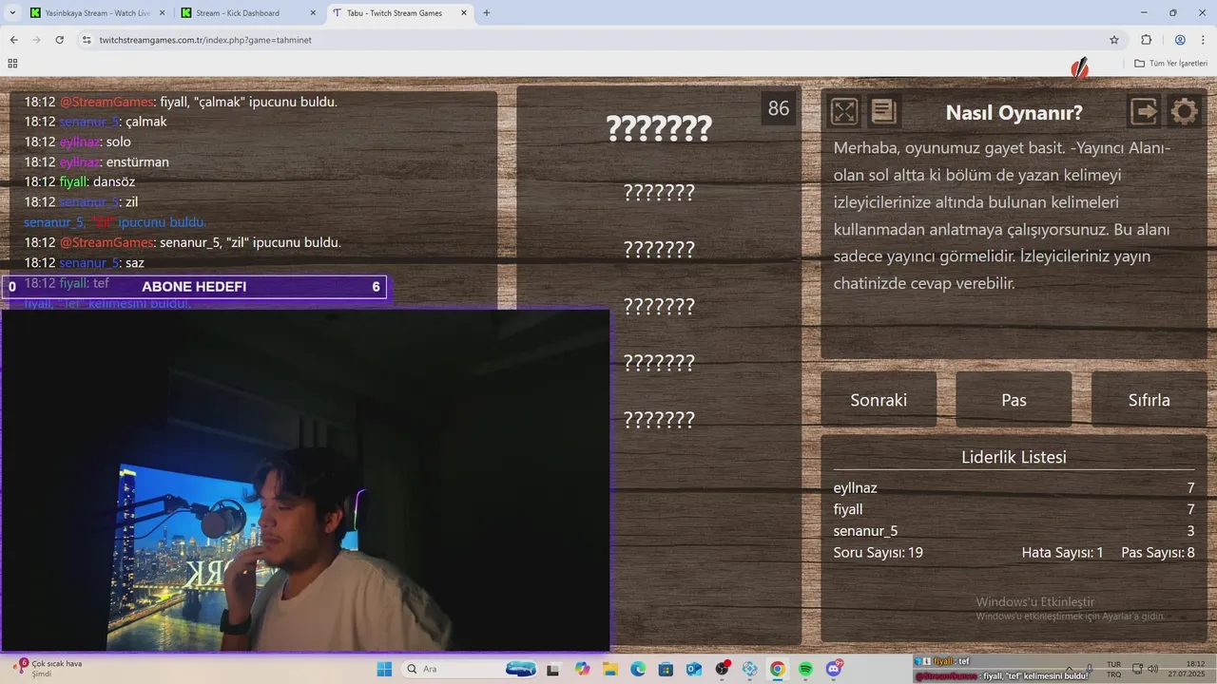This screenshot has height=684, width=1217.
Task: Open a new browser tab
Action: [x=487, y=13]
